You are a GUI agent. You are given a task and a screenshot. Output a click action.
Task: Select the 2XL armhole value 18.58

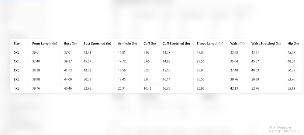[x=122, y=71]
